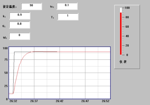Click the 100 mark on thermometer scale
150x105 pixels.
click(127, 8)
